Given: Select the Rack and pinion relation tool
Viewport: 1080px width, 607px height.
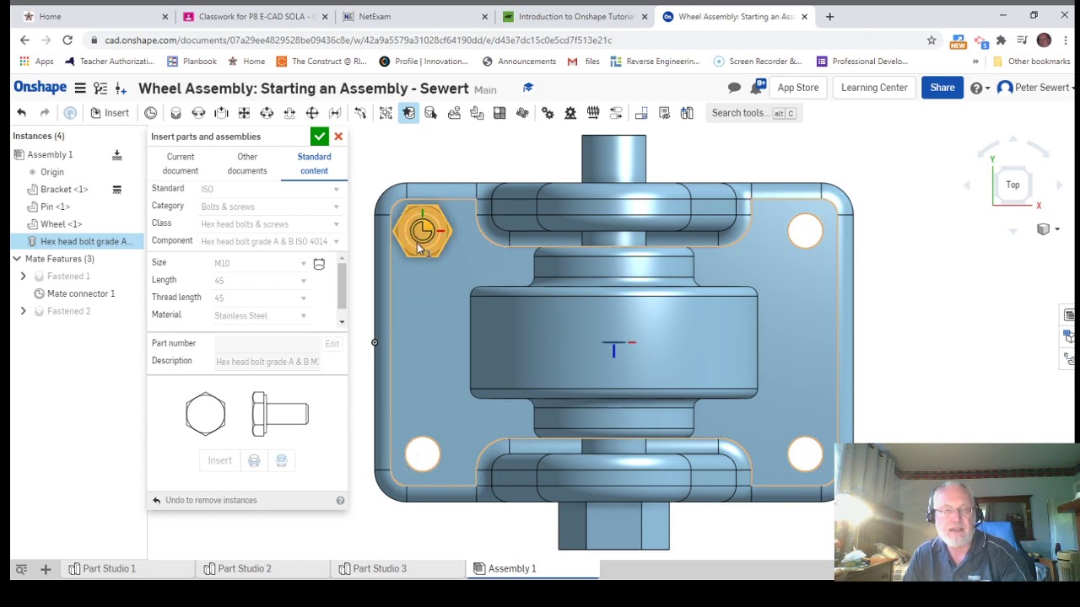Looking at the screenshot, I should click(570, 113).
